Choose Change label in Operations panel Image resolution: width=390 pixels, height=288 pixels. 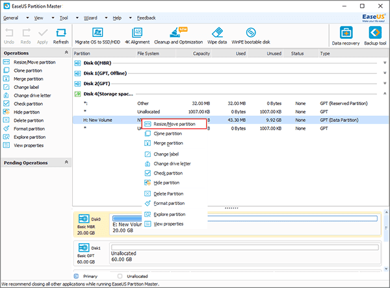coord(21,87)
